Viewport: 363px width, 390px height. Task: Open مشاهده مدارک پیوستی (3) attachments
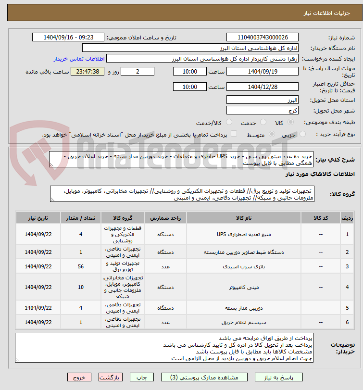(x=204, y=377)
